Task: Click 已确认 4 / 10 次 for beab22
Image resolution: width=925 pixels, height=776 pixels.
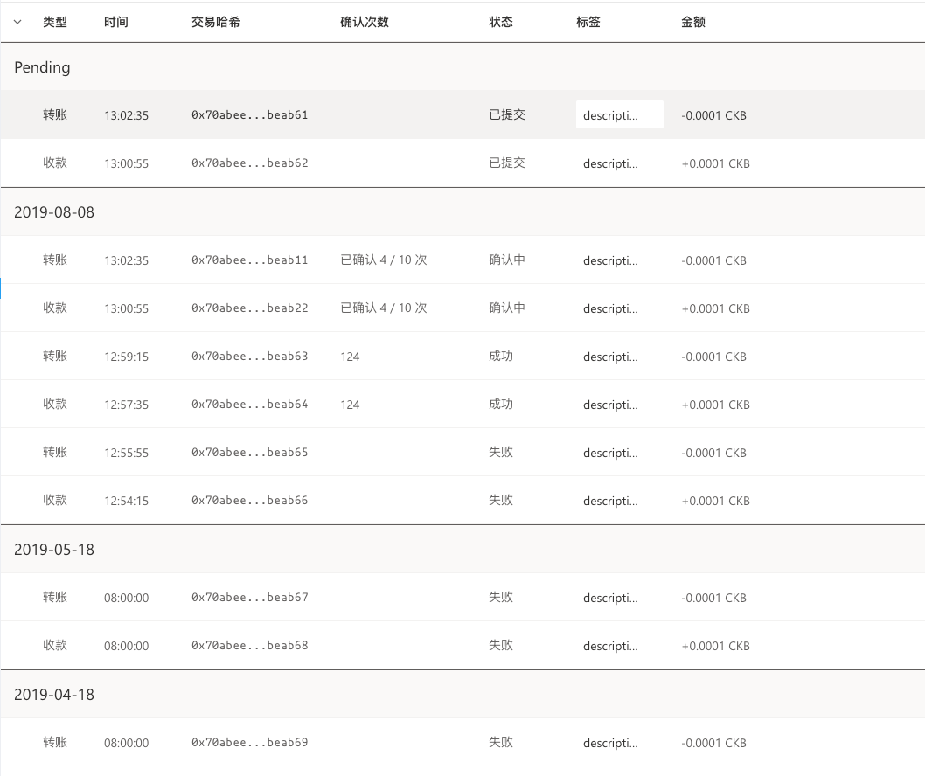Action: click(384, 308)
